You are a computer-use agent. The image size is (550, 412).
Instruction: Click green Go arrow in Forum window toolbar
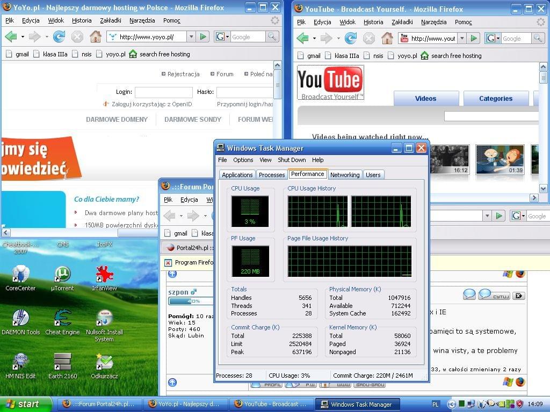499,216
